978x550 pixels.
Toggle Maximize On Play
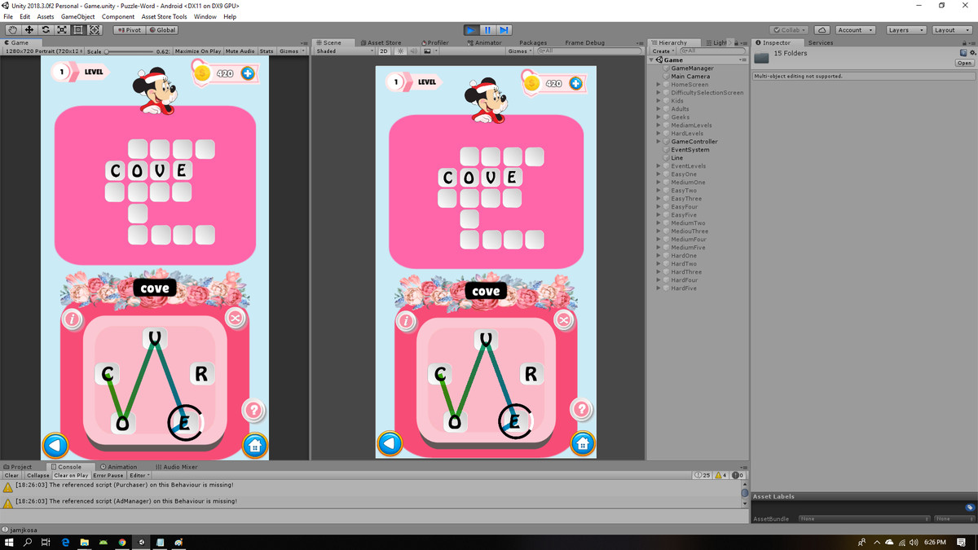pos(198,51)
